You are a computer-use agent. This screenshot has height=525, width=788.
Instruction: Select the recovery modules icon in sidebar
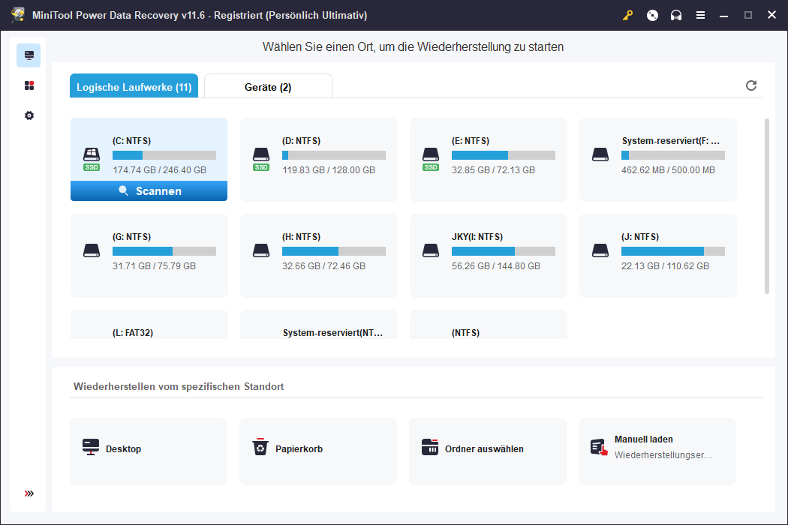tap(29, 85)
